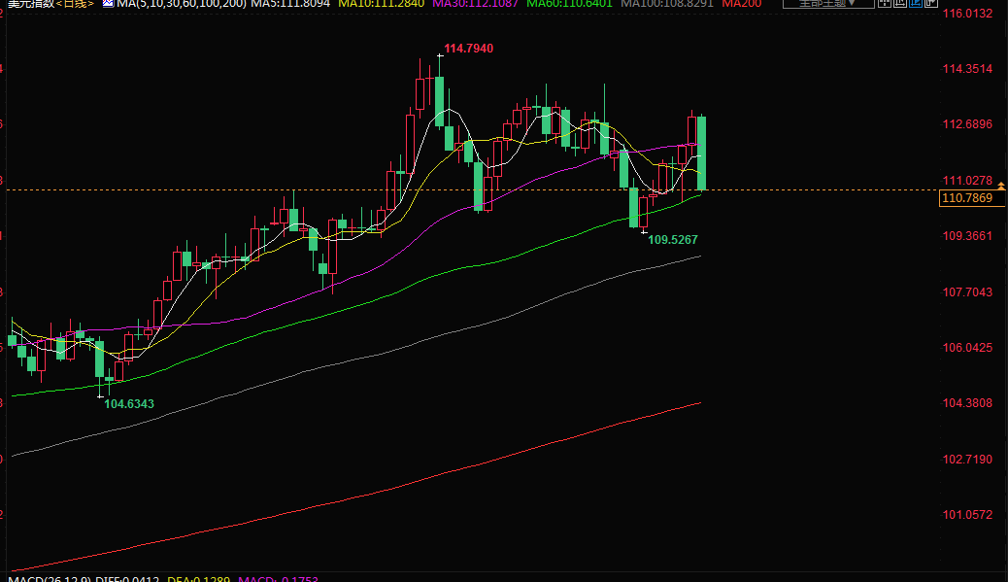The height and width of the screenshot is (582, 1008).
Task: Click the red MA200 legend label
Action: (x=742, y=4)
